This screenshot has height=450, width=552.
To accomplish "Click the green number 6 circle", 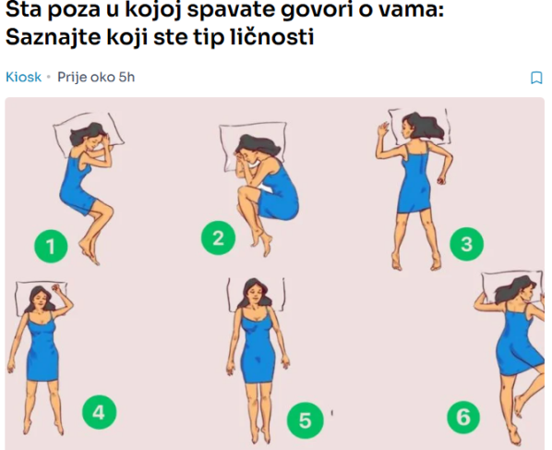I will click(x=463, y=418).
